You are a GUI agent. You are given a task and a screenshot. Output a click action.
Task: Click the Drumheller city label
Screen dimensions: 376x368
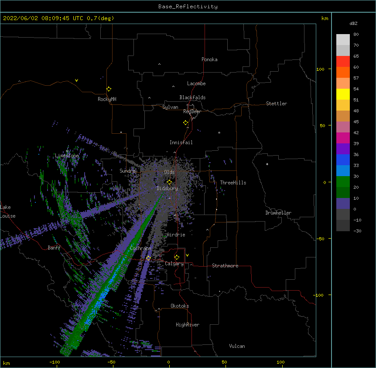278,213
